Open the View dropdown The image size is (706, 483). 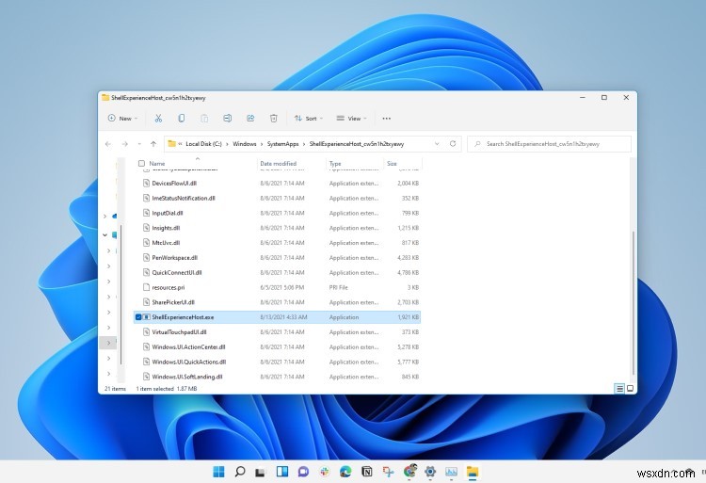pos(351,119)
